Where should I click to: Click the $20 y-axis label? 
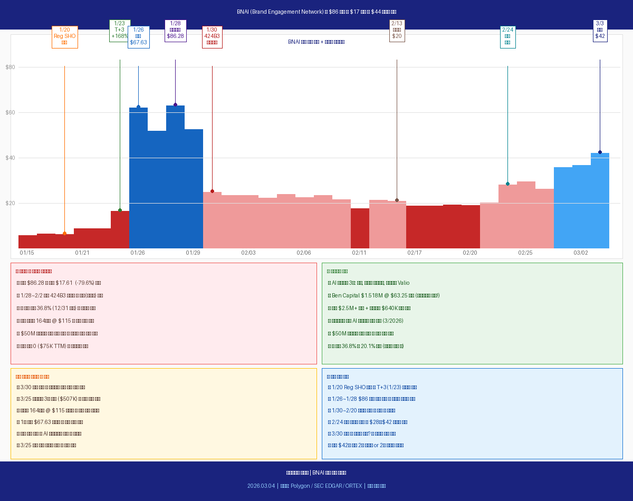[10, 203]
